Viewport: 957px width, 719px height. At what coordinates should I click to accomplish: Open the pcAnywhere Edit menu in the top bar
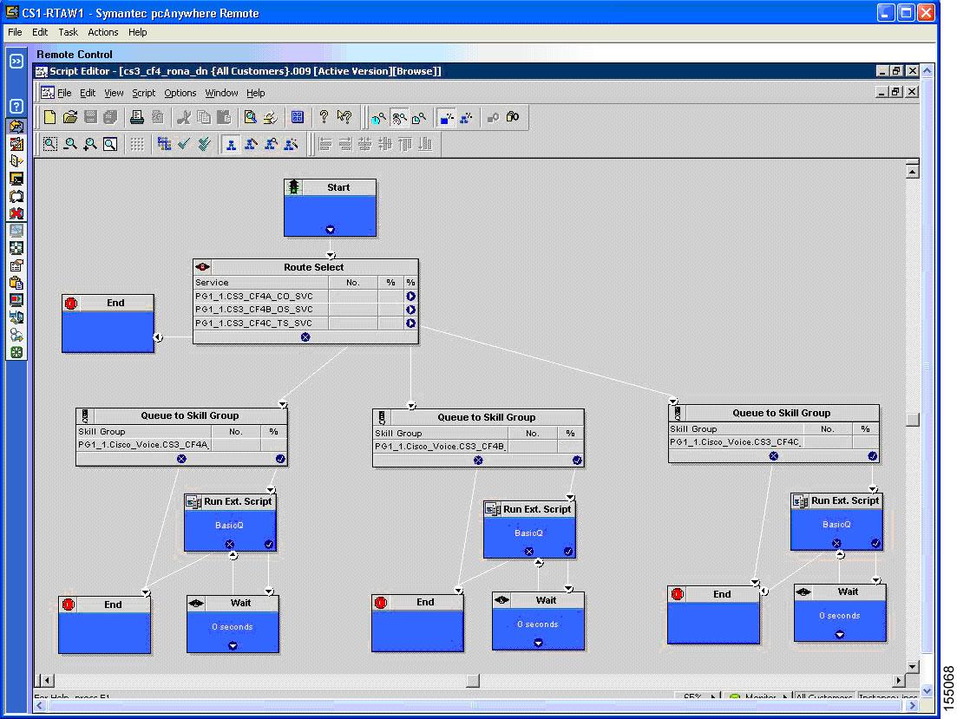(40, 32)
